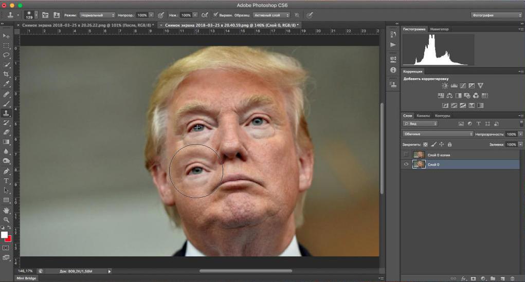Select Слой 0 копия layer thumbnail
The height and width of the screenshot is (282, 525).
coord(419,155)
